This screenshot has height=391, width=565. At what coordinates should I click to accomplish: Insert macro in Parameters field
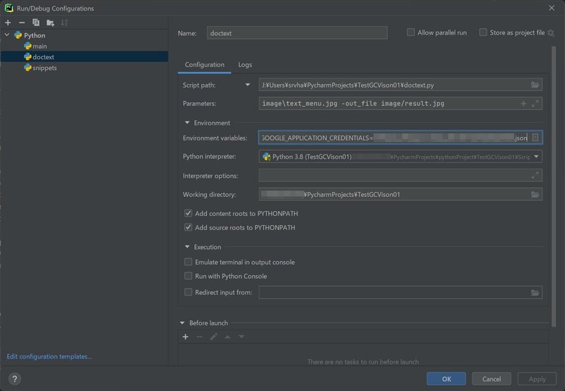click(523, 104)
